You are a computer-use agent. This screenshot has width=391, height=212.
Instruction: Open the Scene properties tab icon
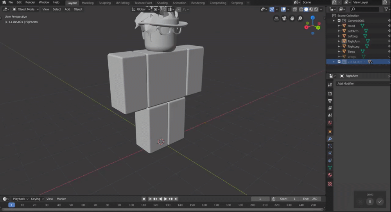pos(330,115)
